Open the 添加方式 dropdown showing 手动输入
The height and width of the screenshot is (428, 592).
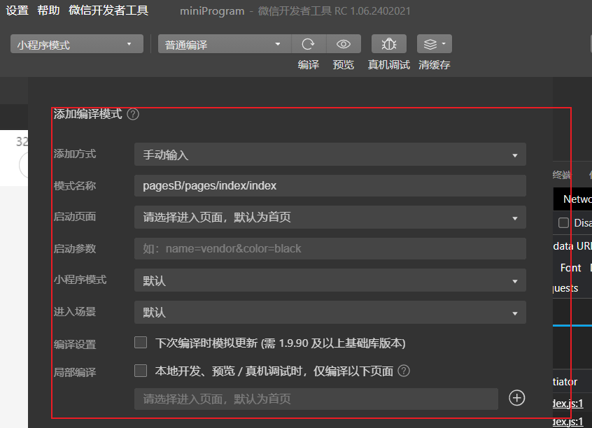329,155
